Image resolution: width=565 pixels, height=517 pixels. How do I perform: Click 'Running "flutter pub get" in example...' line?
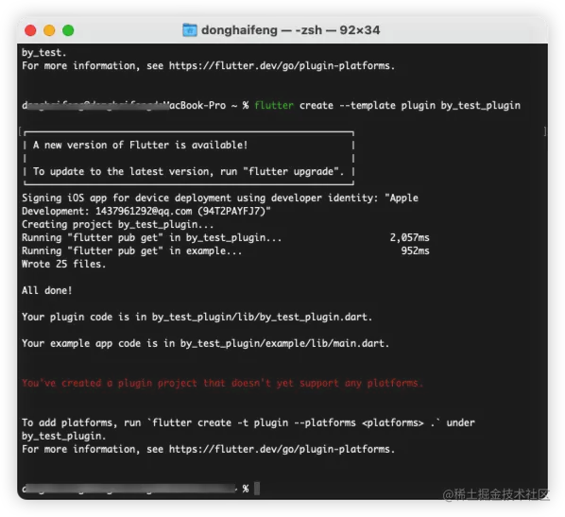coord(131,250)
